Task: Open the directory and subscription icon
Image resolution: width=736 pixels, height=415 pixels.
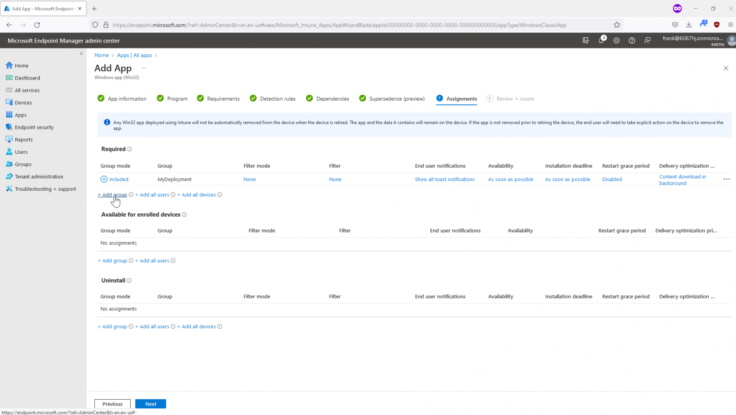Action: [x=586, y=41]
